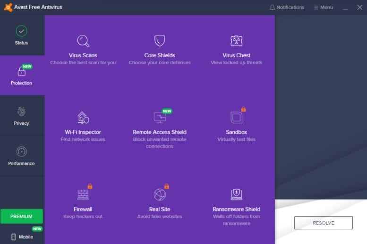The height and width of the screenshot is (244, 367).
Task: Click 'Walls off folders from ransomware' text
Action: 236,220
